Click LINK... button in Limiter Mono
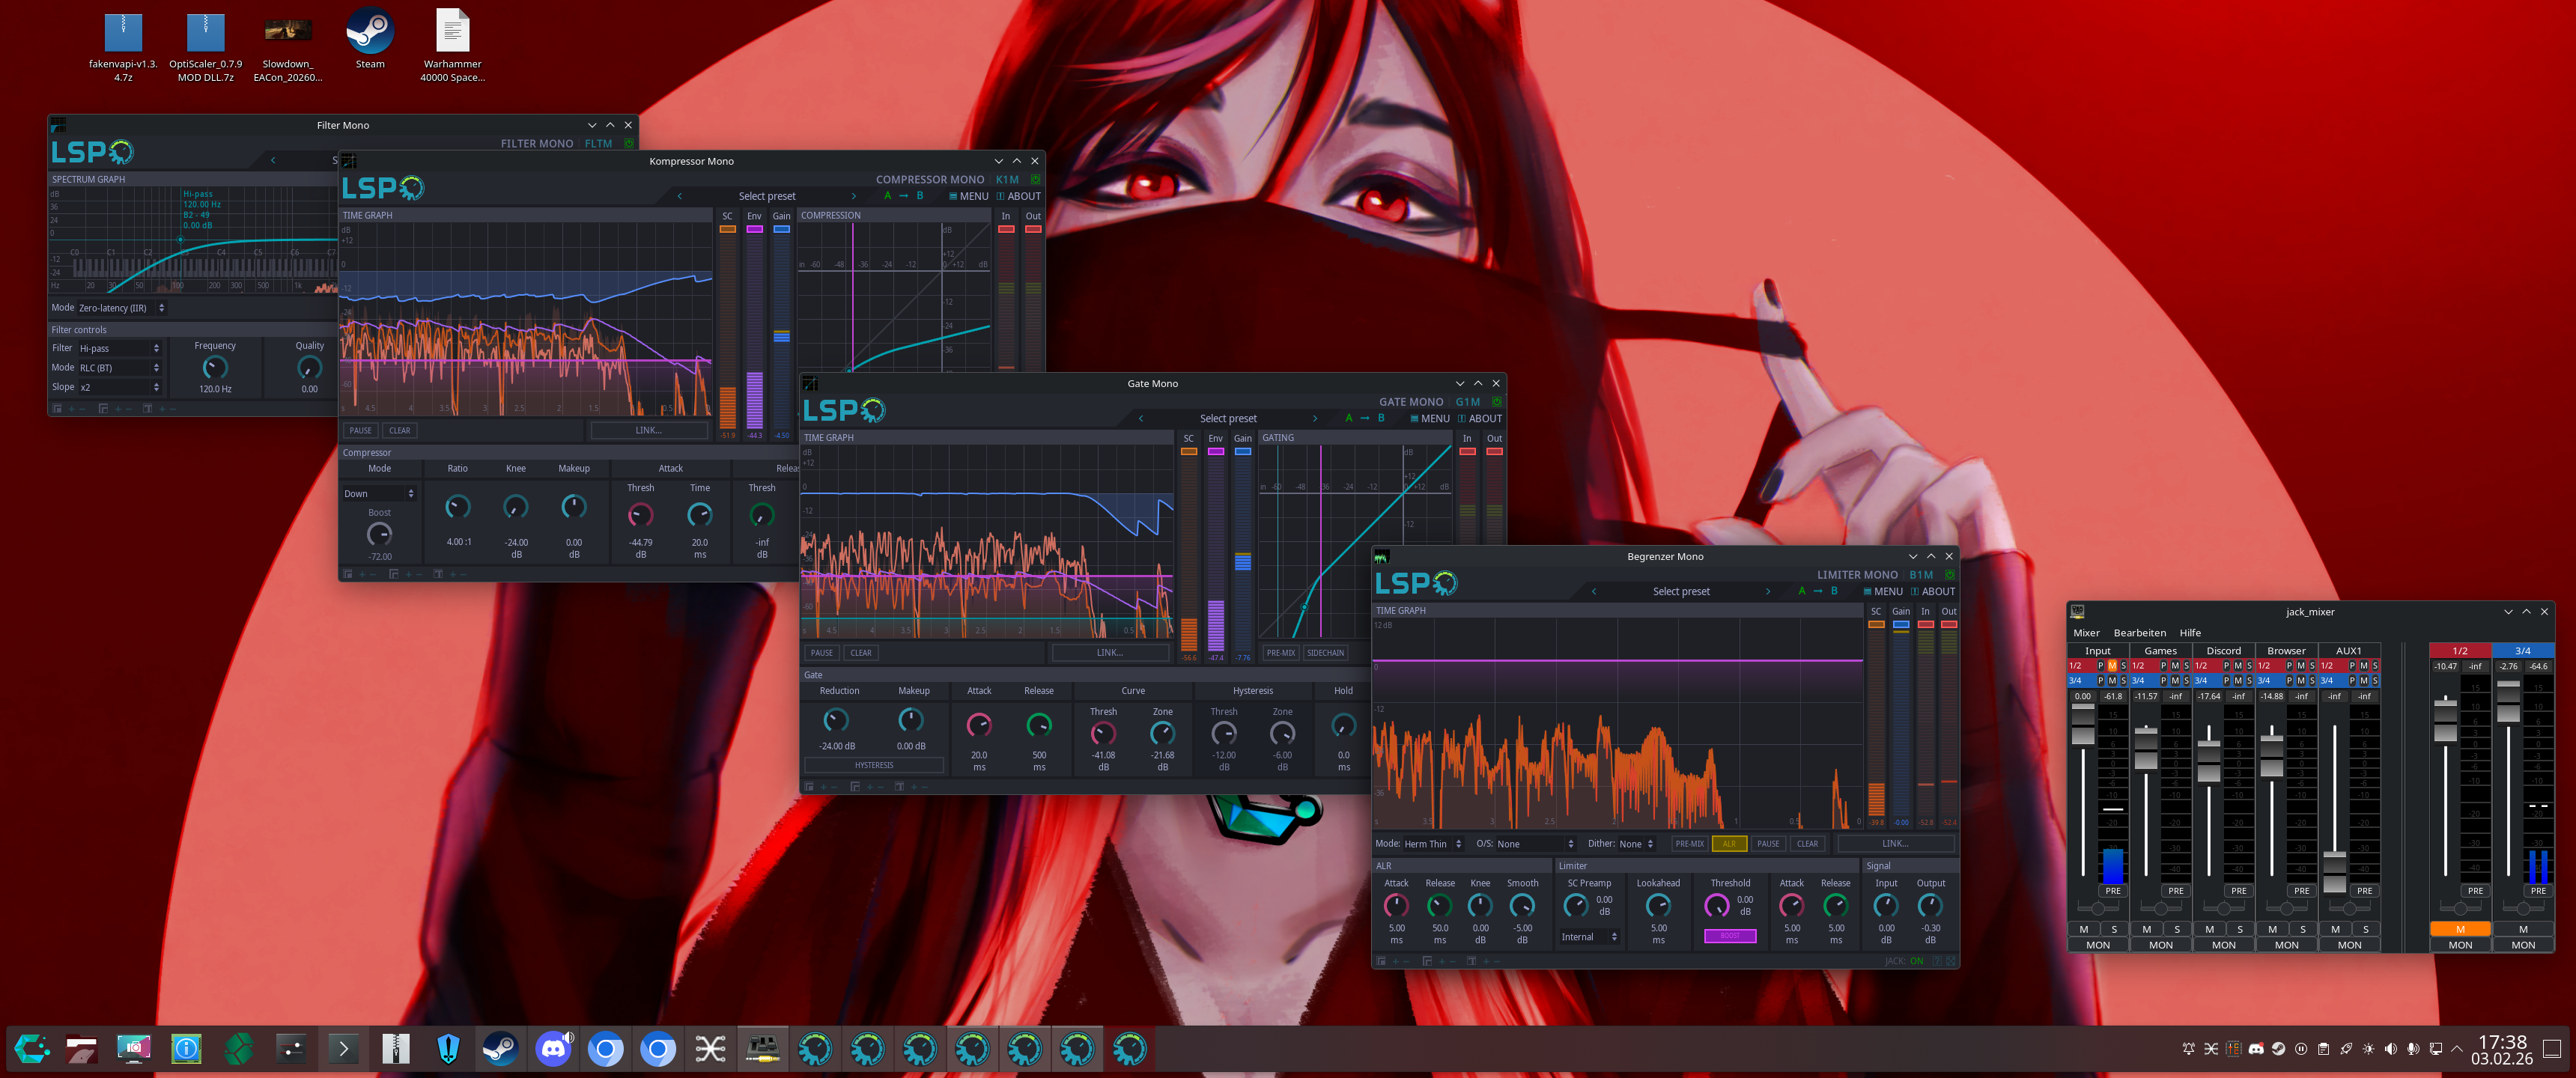This screenshot has width=2576, height=1078. [1895, 844]
